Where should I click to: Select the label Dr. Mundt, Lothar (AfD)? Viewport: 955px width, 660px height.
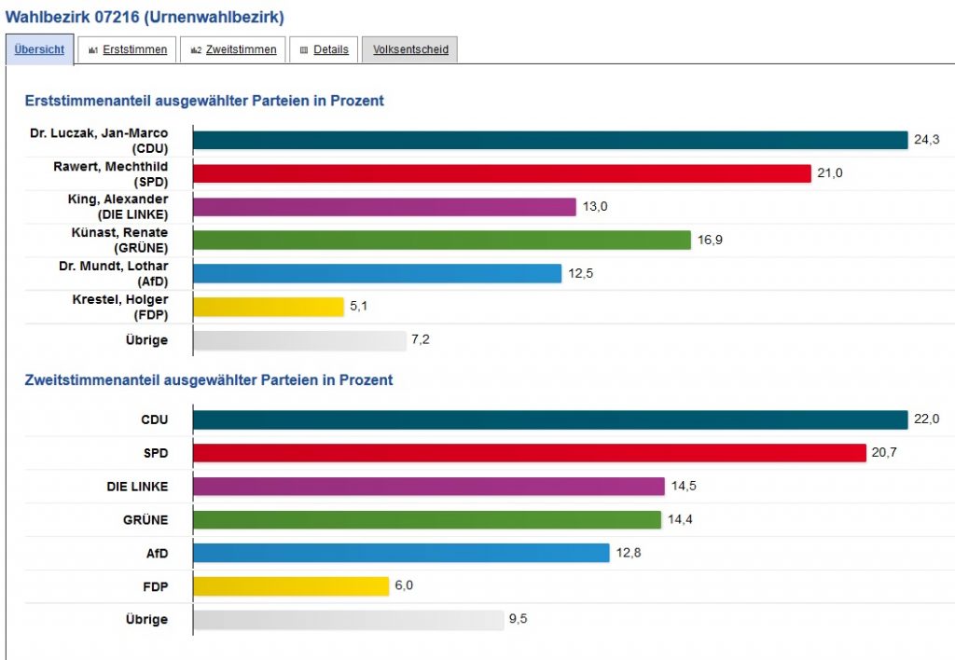(113, 273)
